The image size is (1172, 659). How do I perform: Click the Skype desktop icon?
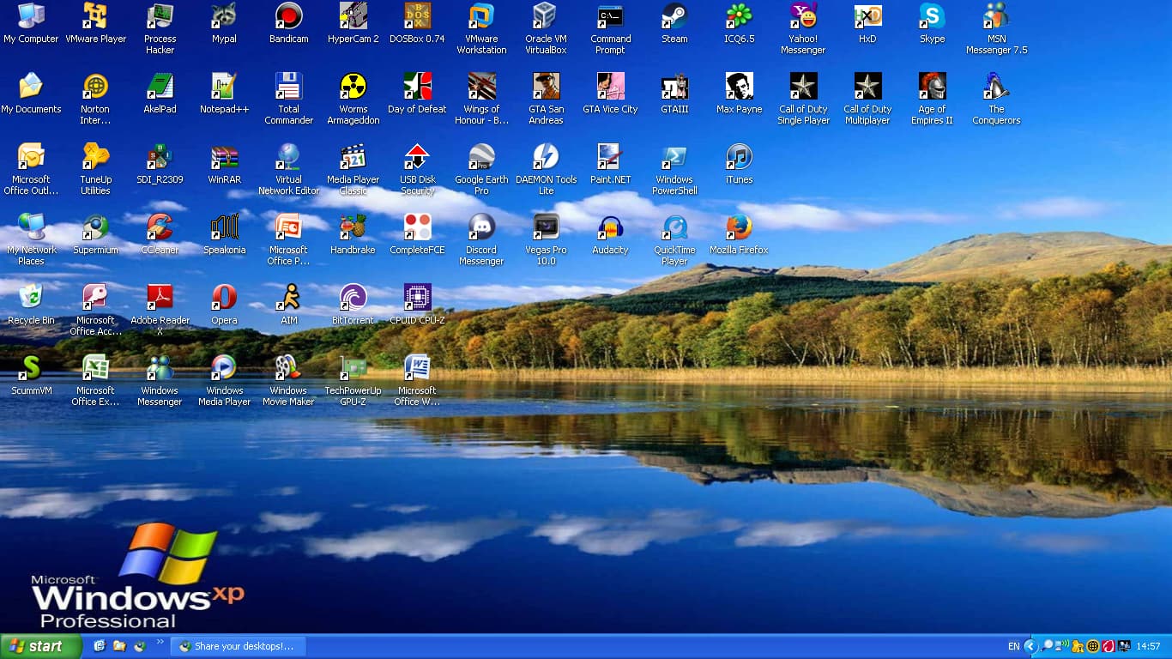tap(932, 16)
